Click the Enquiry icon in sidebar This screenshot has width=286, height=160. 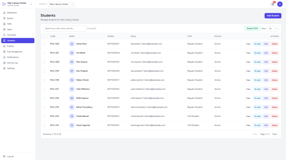(4, 46)
